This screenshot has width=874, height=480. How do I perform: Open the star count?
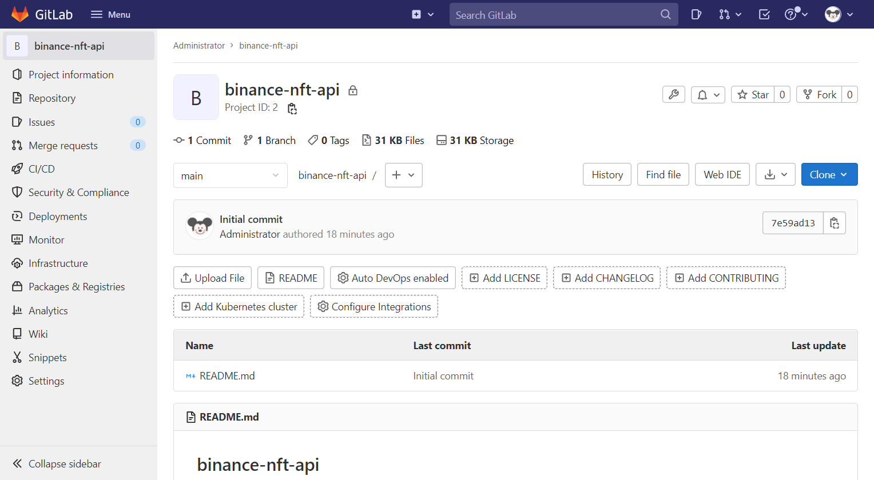coord(782,94)
